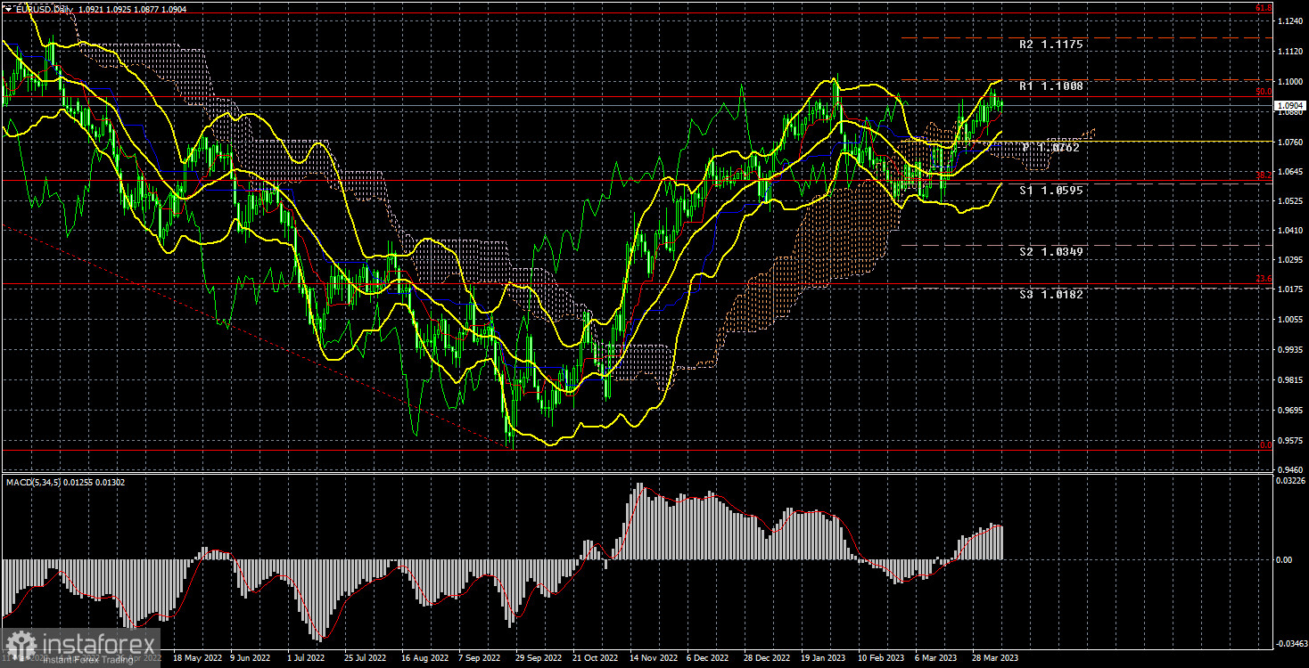Click 1.0760 on the price axis
This screenshot has height=668, width=1309.
click(1289, 142)
